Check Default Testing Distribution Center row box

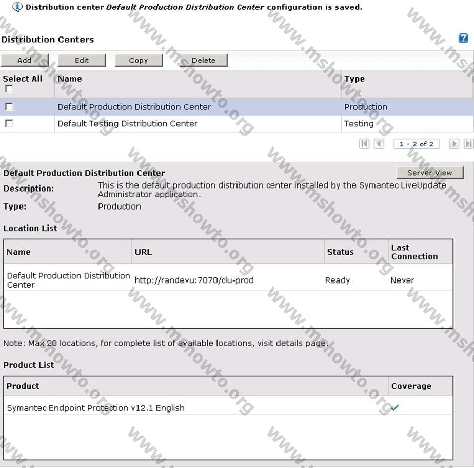tap(9, 123)
